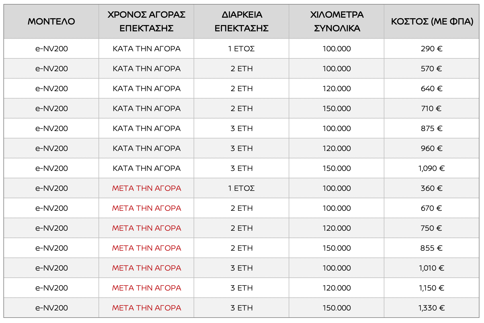The width and height of the screenshot is (484, 323).
Task: Select the 1,330 € price cell
Action: click(x=432, y=308)
